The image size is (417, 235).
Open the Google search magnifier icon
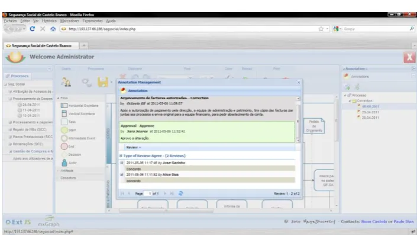(x=412, y=29)
